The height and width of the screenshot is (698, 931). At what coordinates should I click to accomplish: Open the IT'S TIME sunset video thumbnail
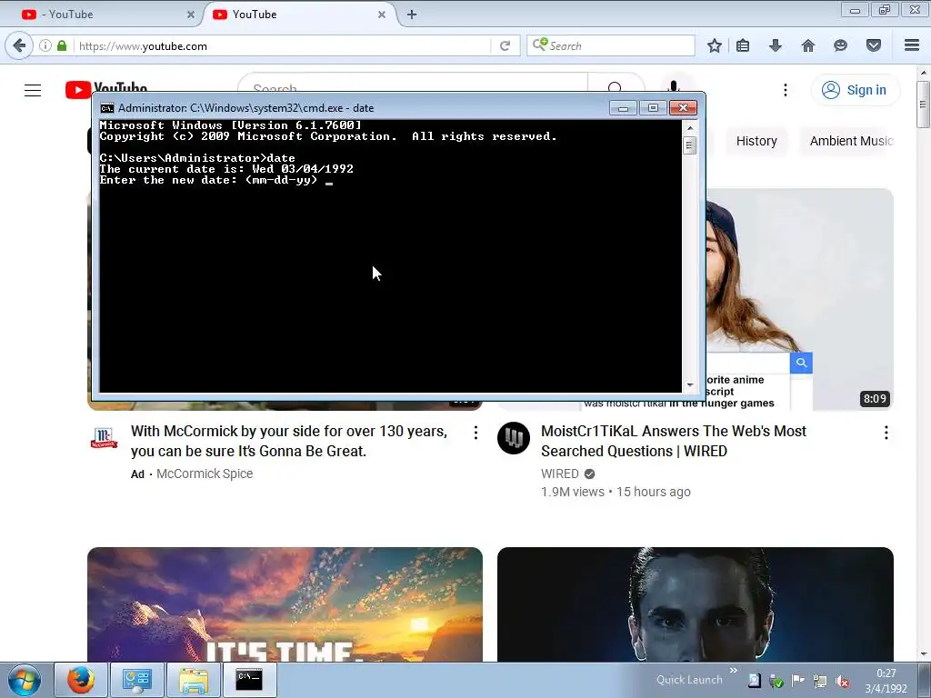click(x=285, y=604)
